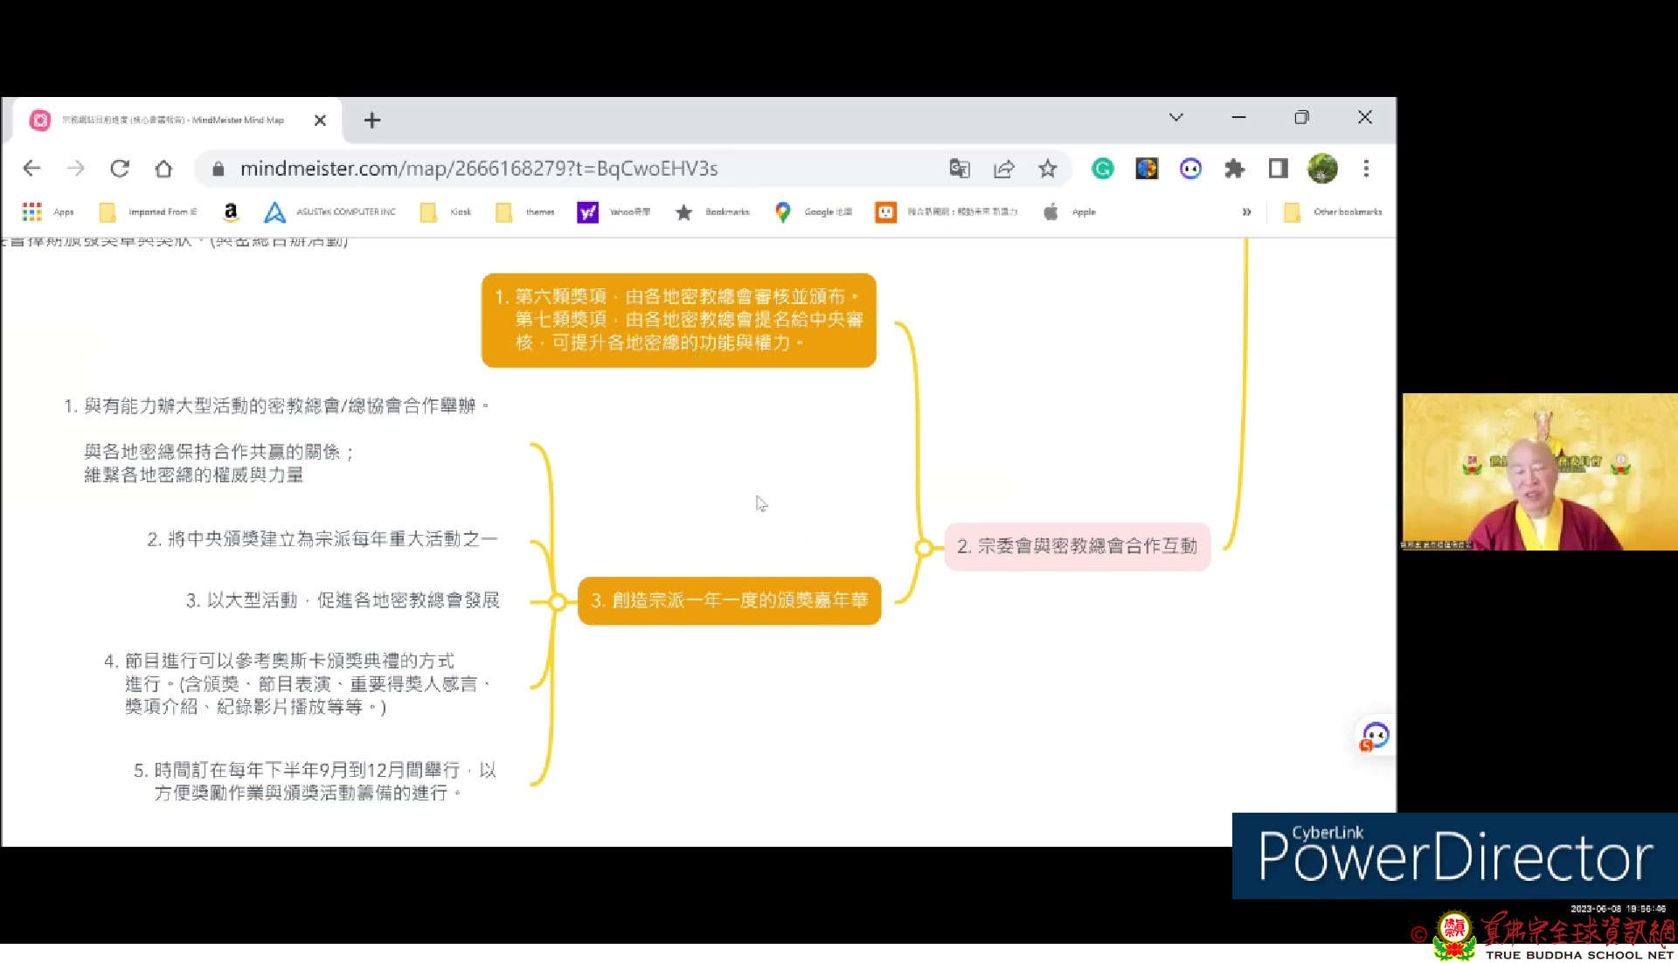Expand the hidden bookmarks chevron
Screen dimensions: 1678x963
1246,211
